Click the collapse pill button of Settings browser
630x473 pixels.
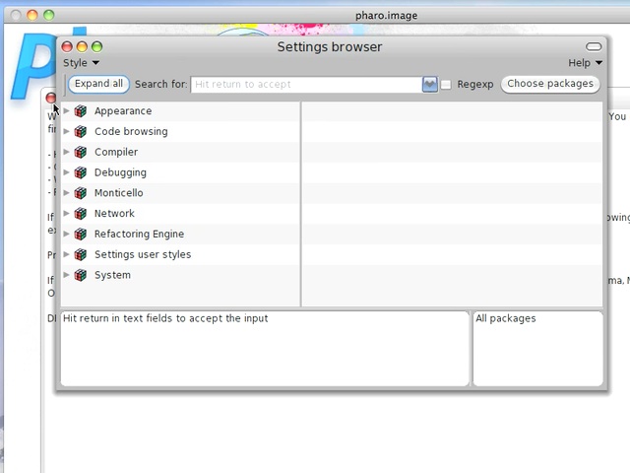coord(594,47)
